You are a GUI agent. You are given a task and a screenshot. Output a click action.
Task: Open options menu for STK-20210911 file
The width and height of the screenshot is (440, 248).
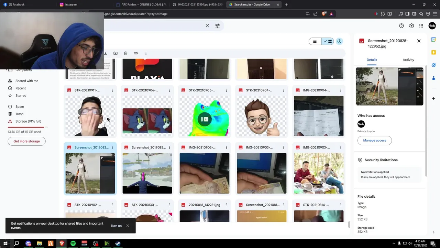click(112, 90)
